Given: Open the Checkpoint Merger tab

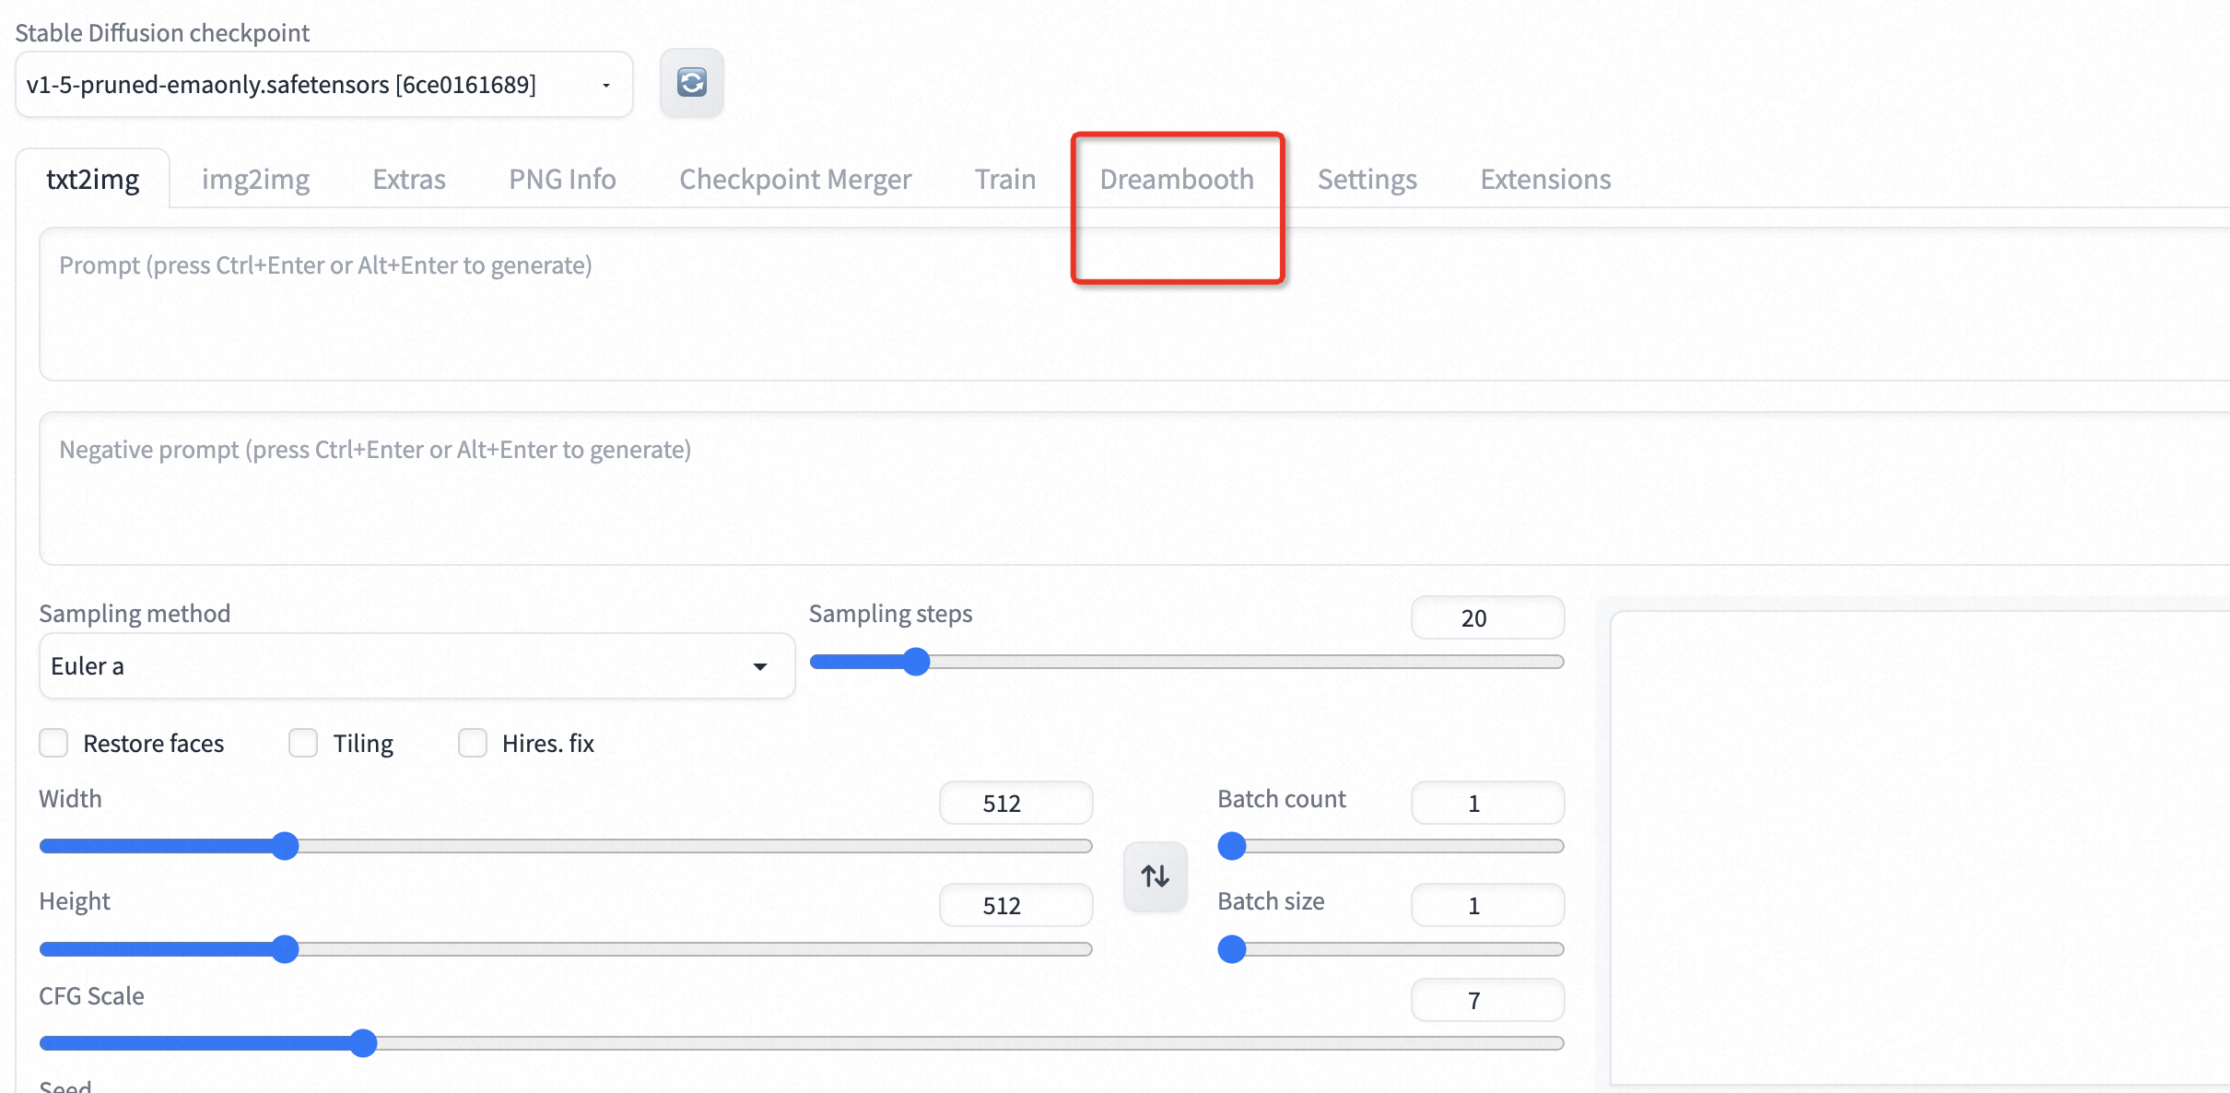Looking at the screenshot, I should (795, 179).
